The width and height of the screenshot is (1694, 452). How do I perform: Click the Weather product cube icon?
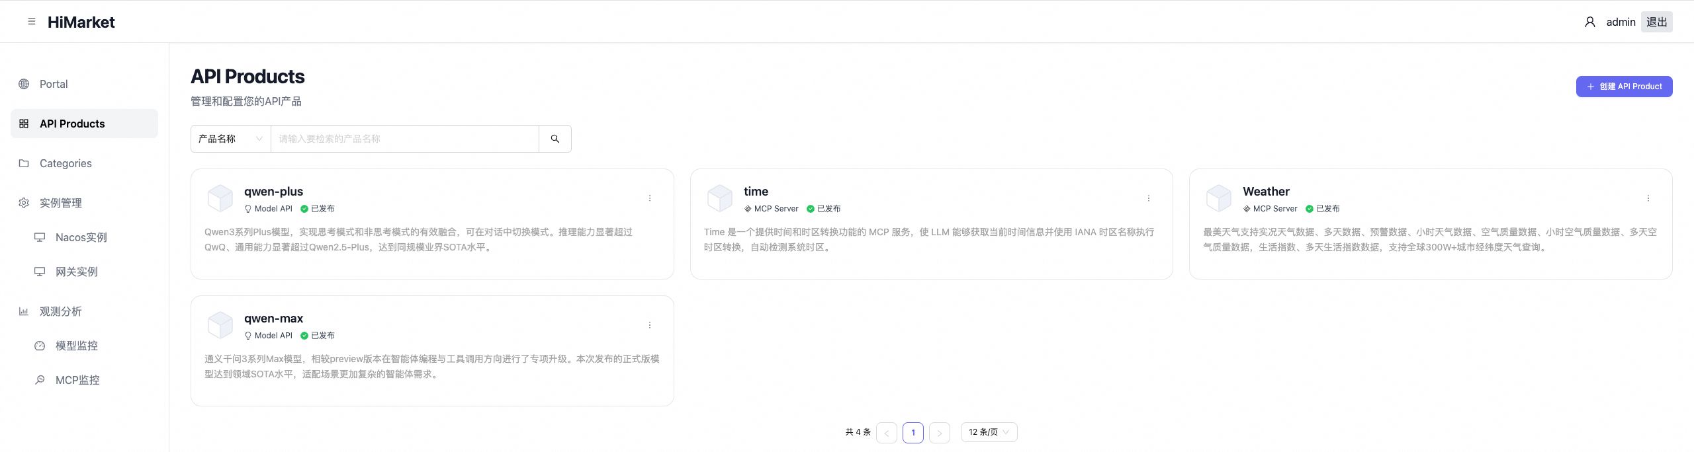(1218, 198)
